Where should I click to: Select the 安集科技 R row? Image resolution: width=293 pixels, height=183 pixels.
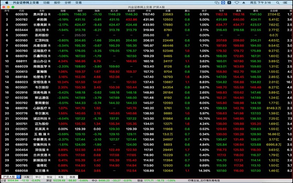146,145
